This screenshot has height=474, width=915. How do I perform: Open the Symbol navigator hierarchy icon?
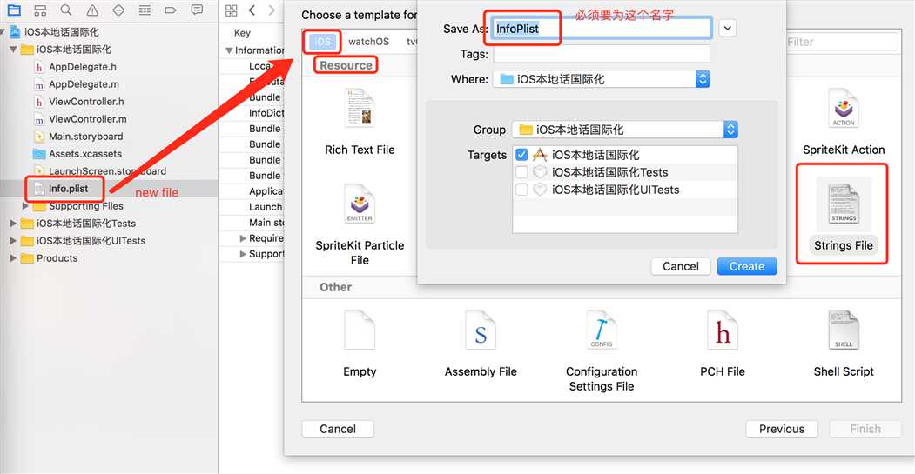pos(40,10)
